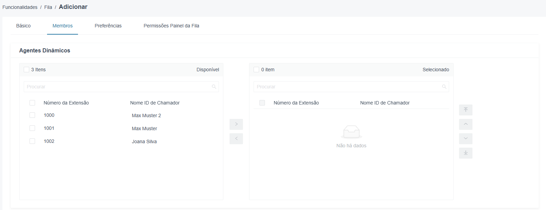This screenshot has width=546, height=210.
Task: Click the move-right arrow transfer button
Action: point(236,124)
